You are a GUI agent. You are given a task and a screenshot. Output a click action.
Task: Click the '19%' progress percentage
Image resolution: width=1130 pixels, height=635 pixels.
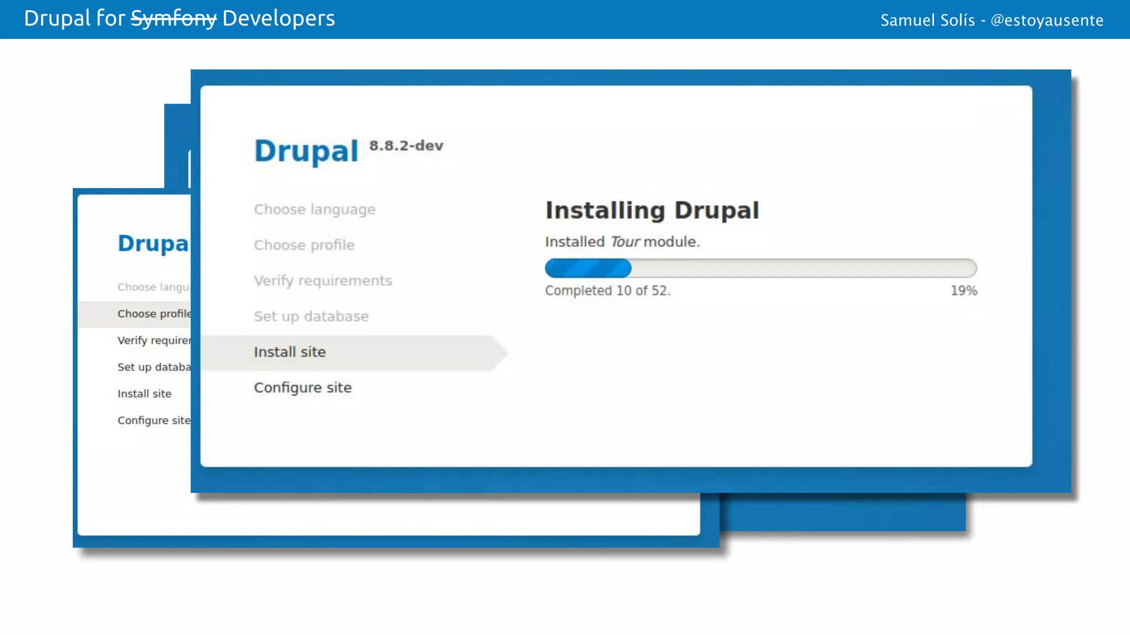pos(963,290)
